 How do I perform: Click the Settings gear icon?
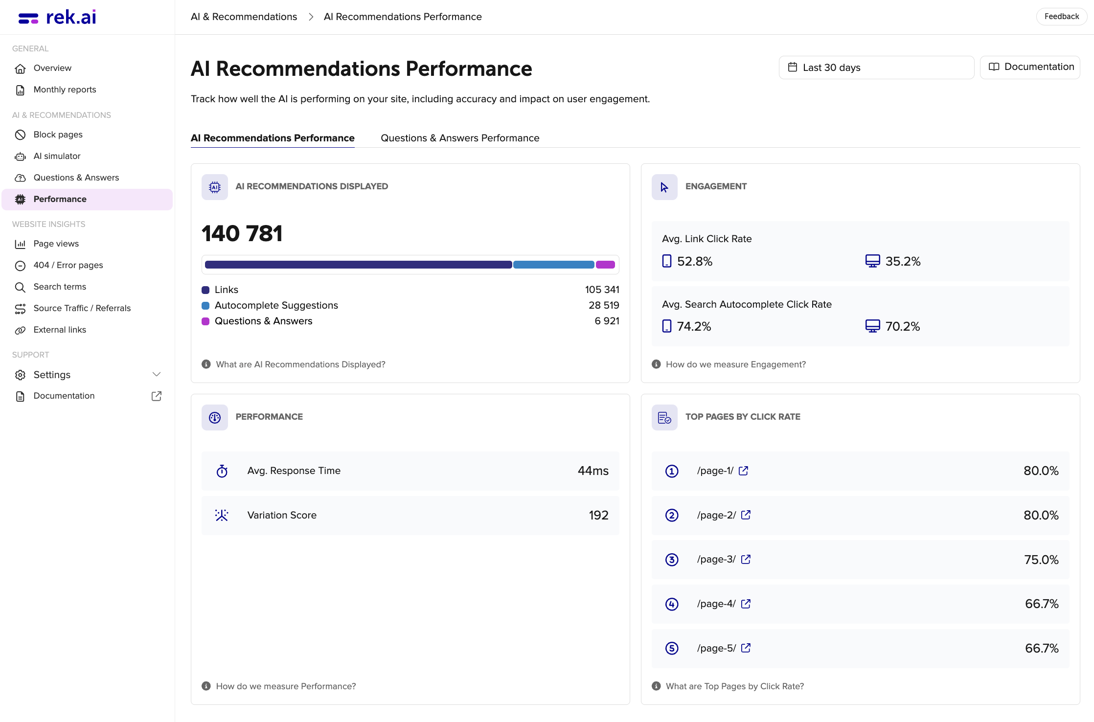click(20, 375)
